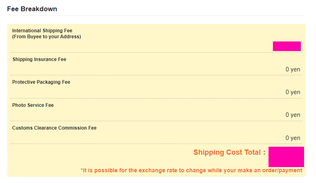Viewport: 316px width, 183px height.
Task: Click the Protective Packaging Fee 0 yen amount
Action: click(x=293, y=92)
